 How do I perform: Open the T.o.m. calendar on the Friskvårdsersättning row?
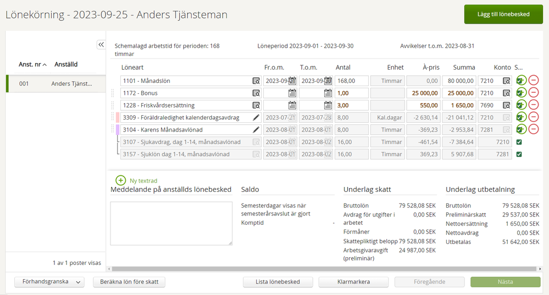328,105
